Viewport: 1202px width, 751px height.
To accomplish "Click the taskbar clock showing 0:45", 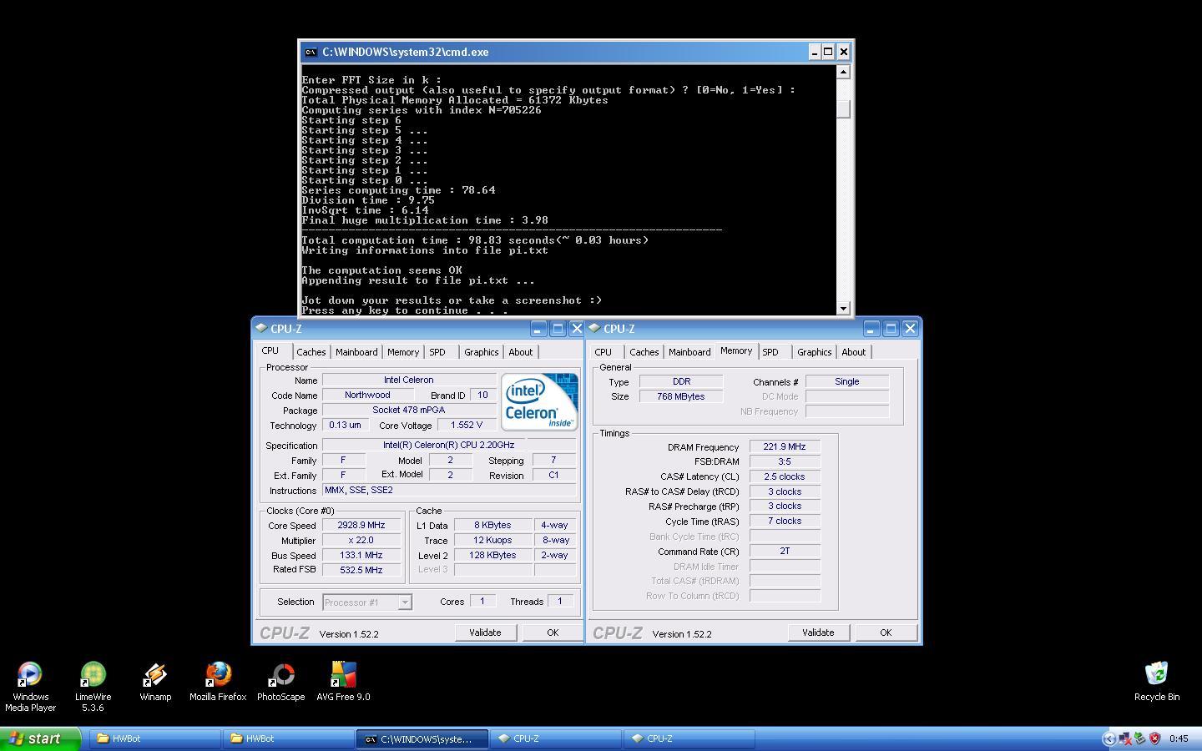I will click(x=1179, y=738).
